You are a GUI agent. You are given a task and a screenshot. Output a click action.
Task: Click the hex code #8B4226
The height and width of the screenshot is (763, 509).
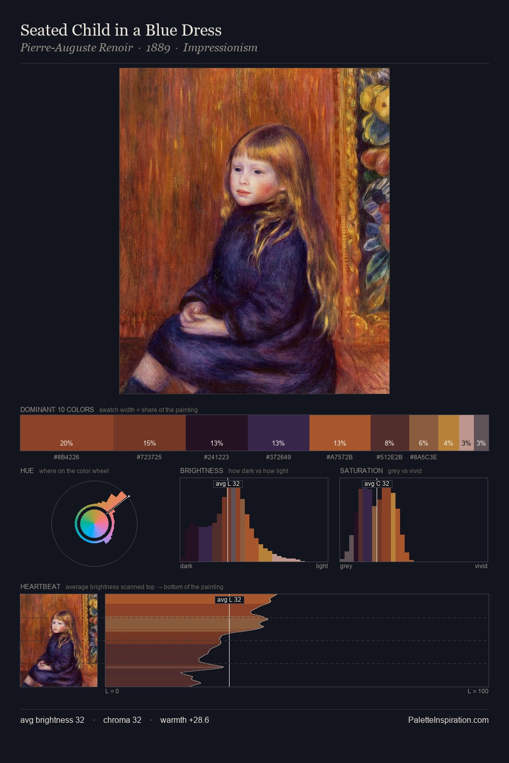(67, 457)
